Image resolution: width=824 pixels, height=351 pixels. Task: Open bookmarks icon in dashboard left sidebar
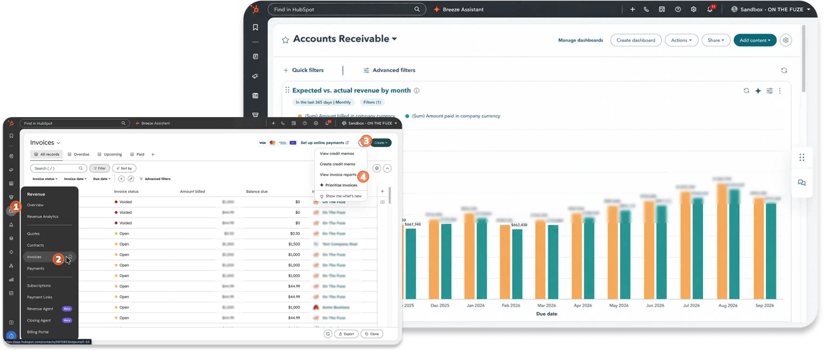pos(256,28)
